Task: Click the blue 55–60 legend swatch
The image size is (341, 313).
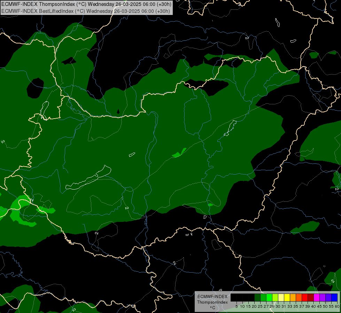Action: coord(334,297)
